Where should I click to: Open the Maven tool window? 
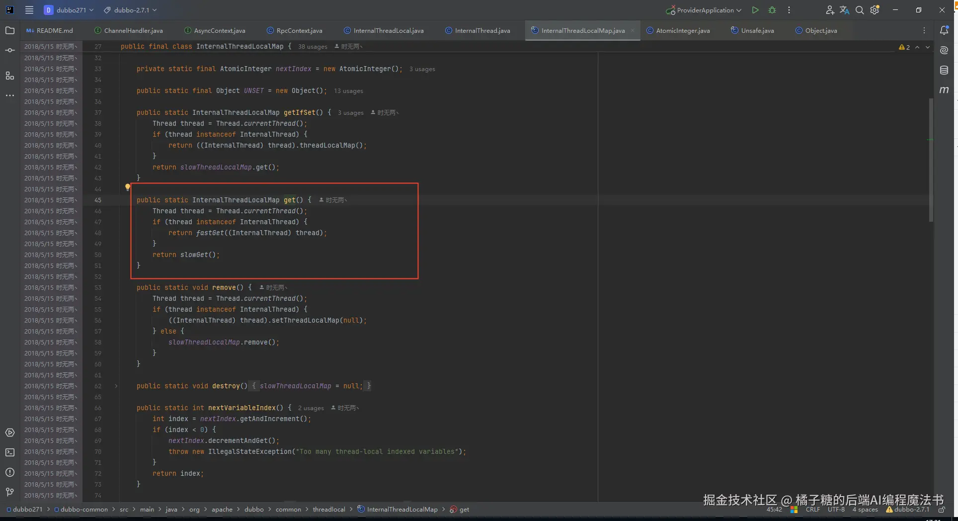[944, 90]
